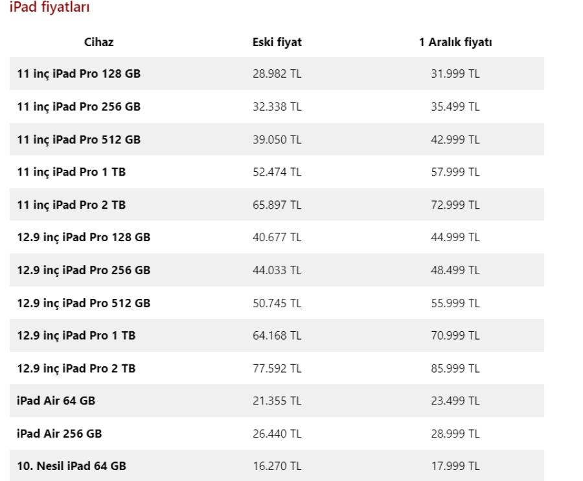Click the 28.982 TL old price
The width and height of the screenshot is (583, 481).
pyautogui.click(x=277, y=74)
